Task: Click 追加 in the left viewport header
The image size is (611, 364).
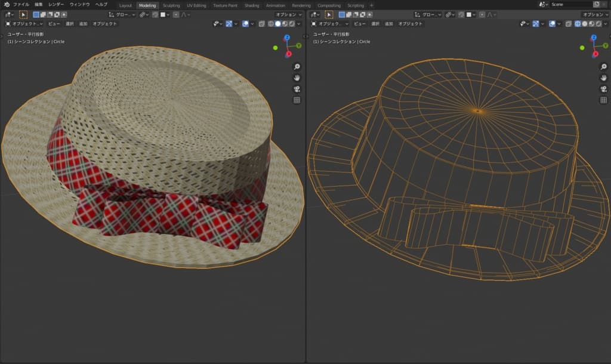Action: (83, 24)
